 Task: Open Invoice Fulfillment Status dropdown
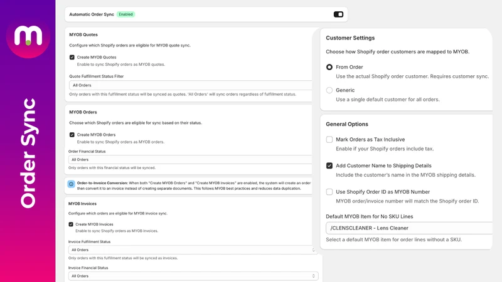[193, 249]
